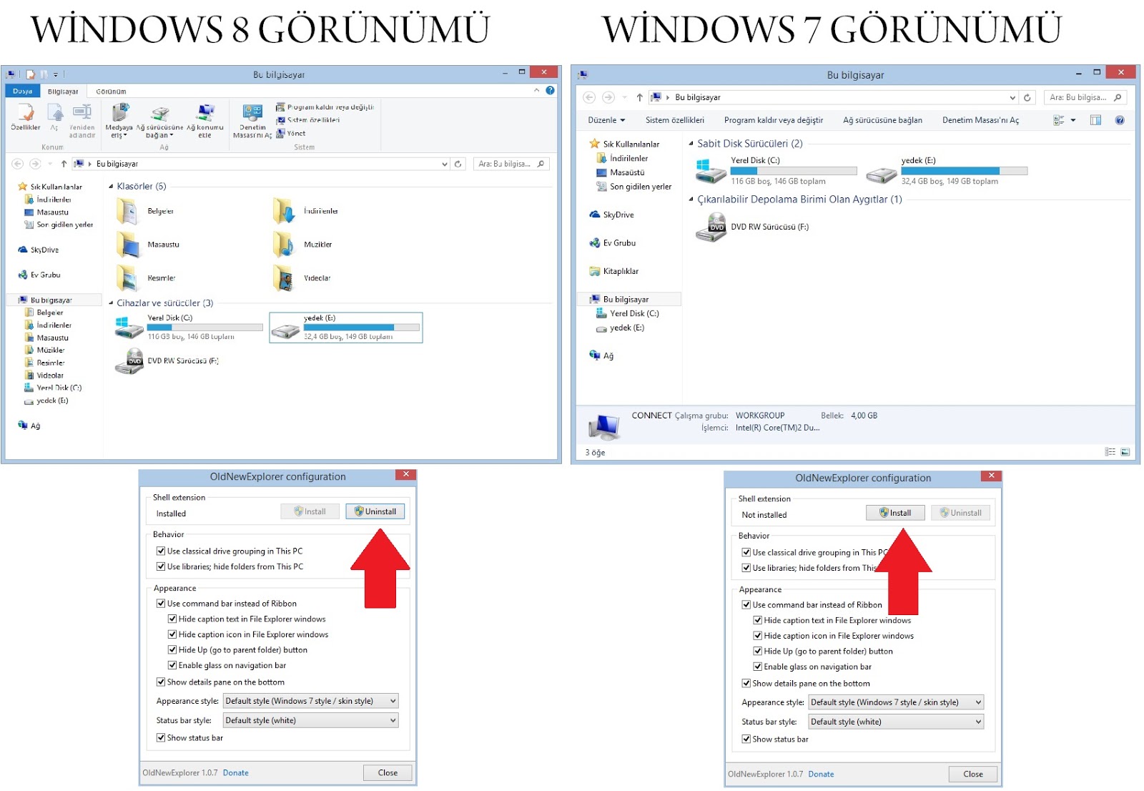1144x791 pixels.
Task: Click help icon in Windows 7 style command bar
Action: 1120,120
